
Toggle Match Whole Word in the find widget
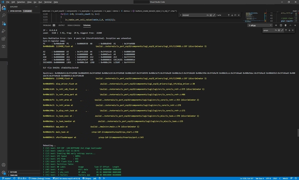(x=211, y=15)
